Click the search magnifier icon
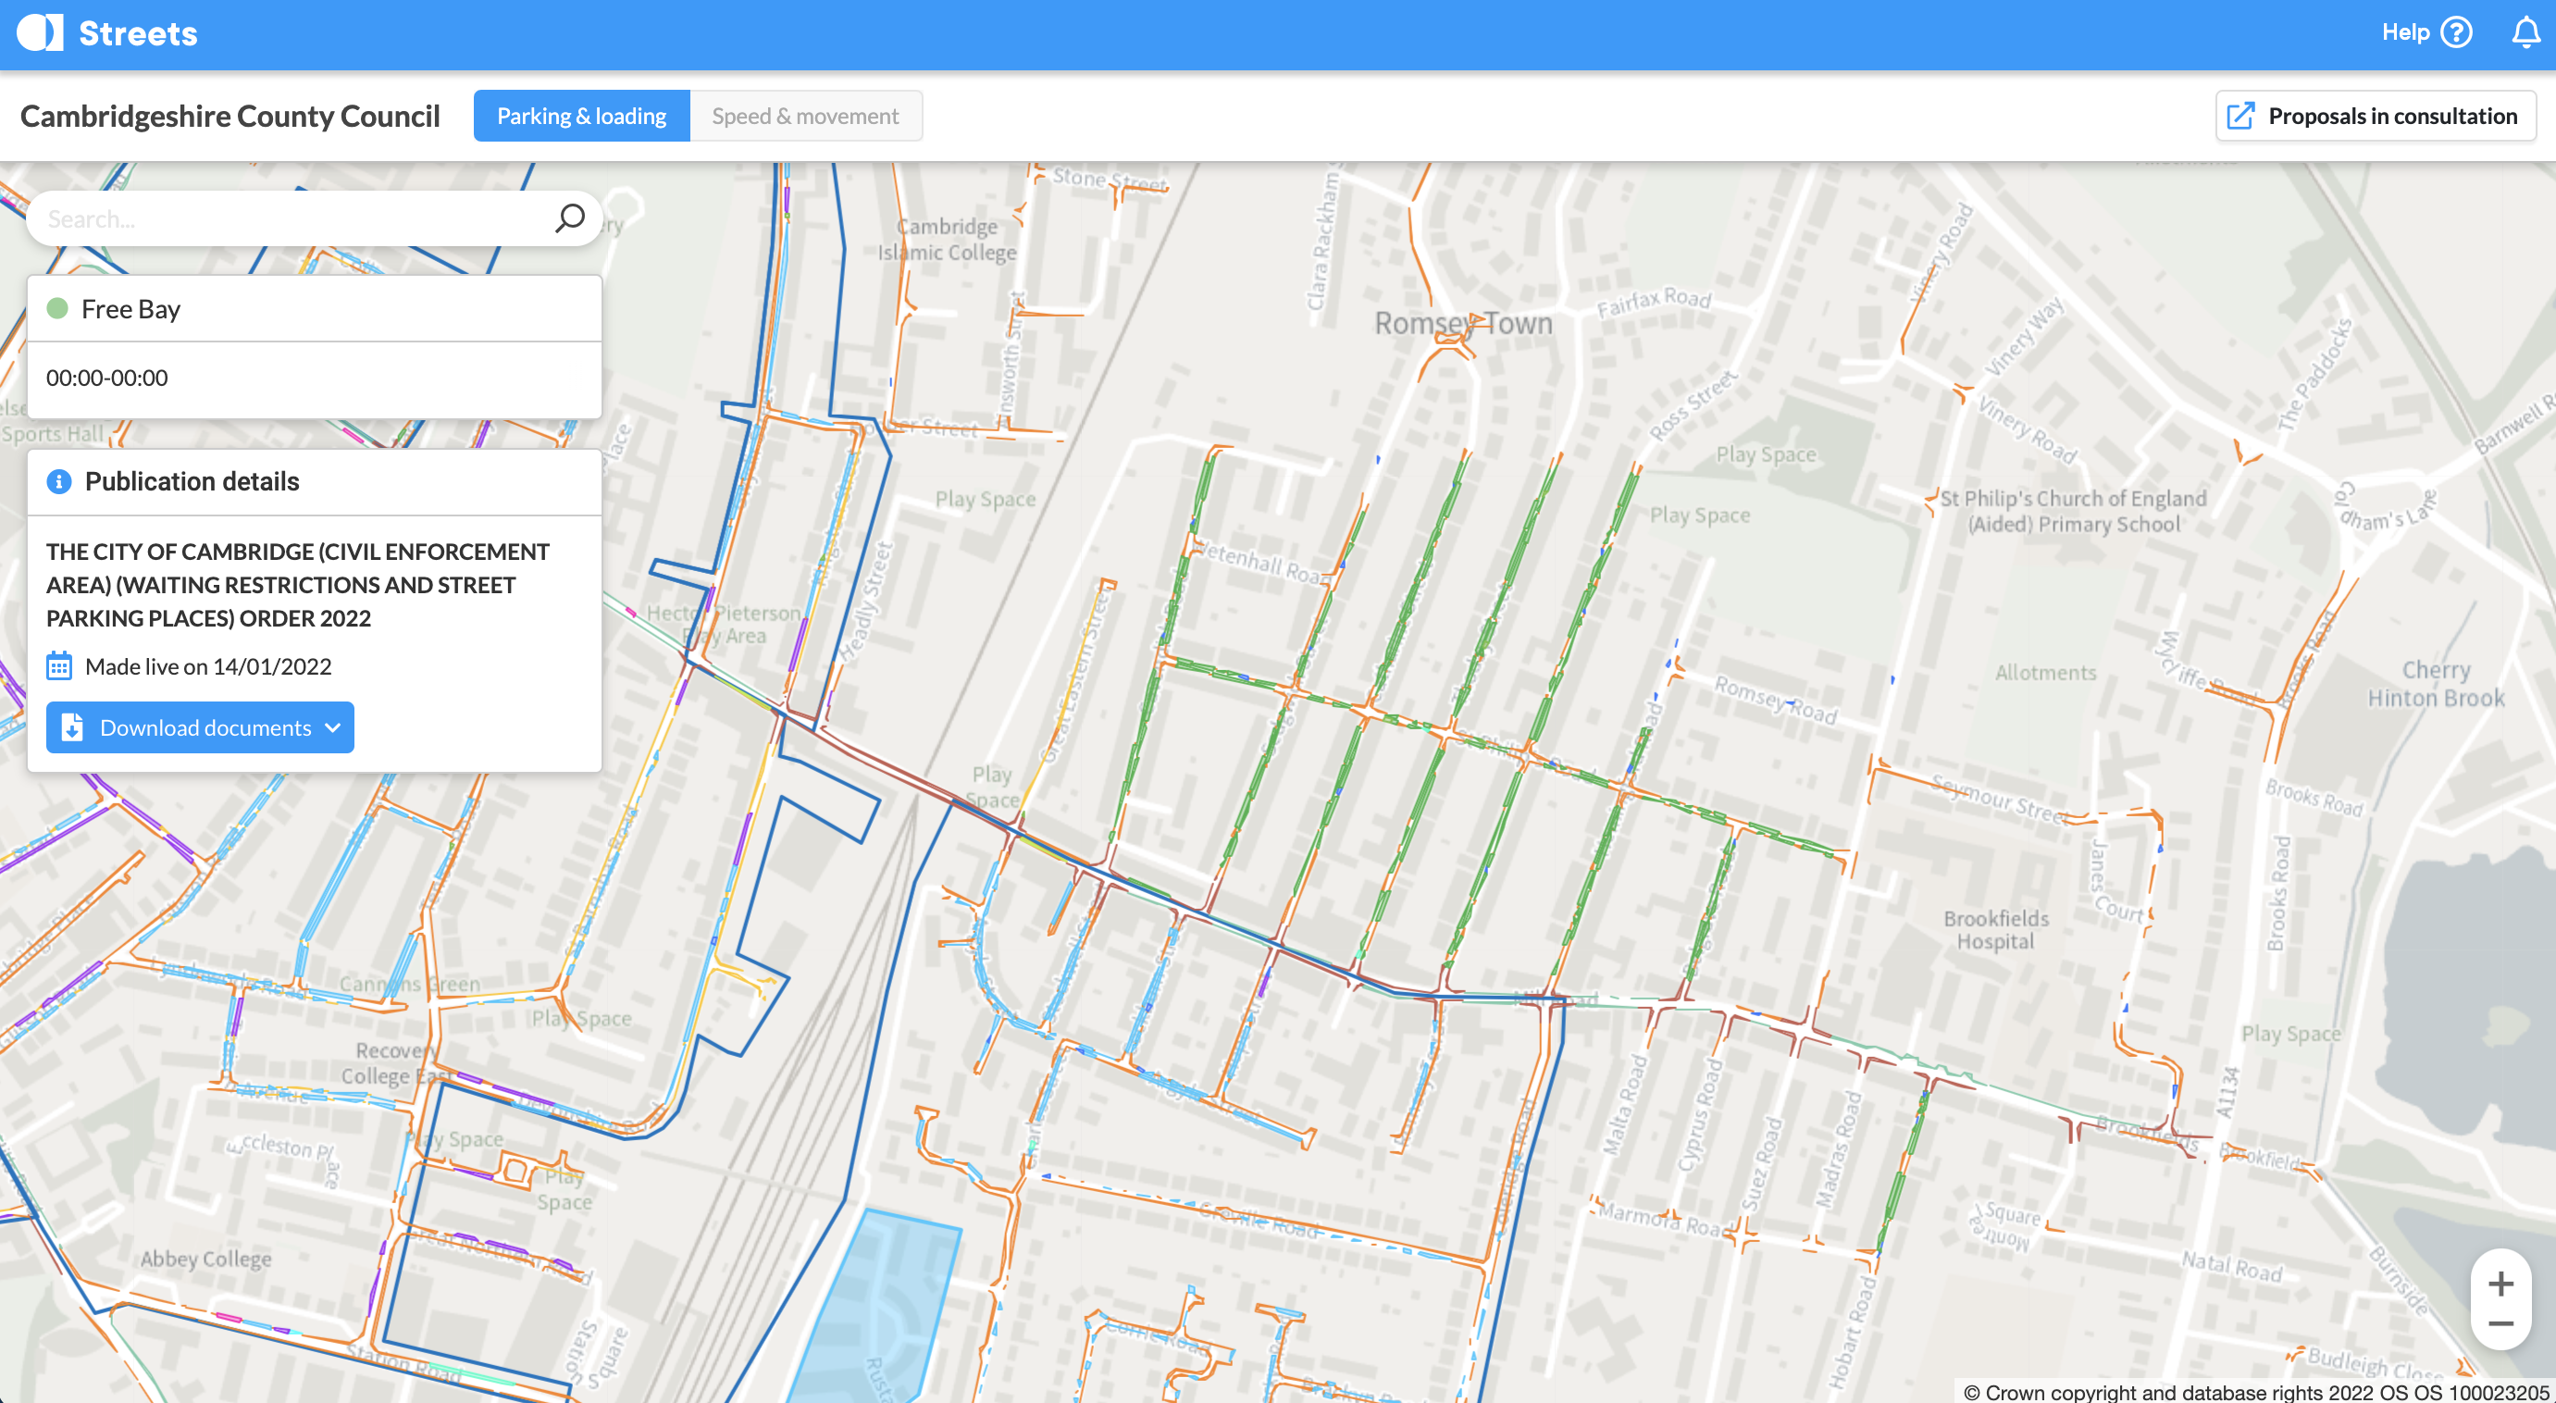 [569, 218]
